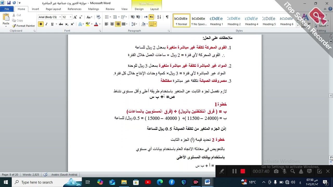Toggle Bold formatting
The height and width of the screenshot is (187, 333).
click(41, 24)
